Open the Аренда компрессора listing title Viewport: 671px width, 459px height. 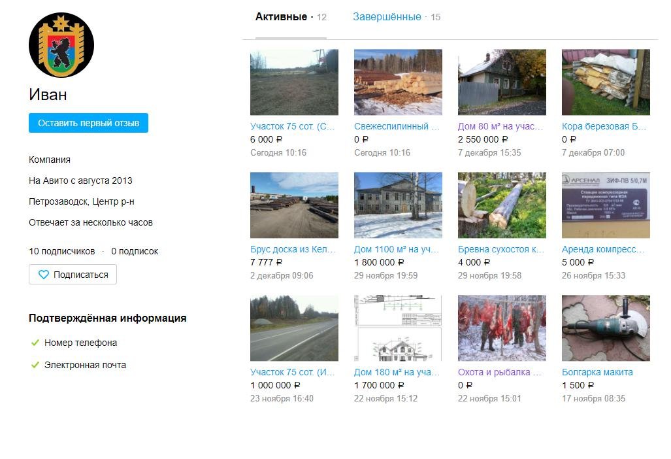tap(602, 249)
